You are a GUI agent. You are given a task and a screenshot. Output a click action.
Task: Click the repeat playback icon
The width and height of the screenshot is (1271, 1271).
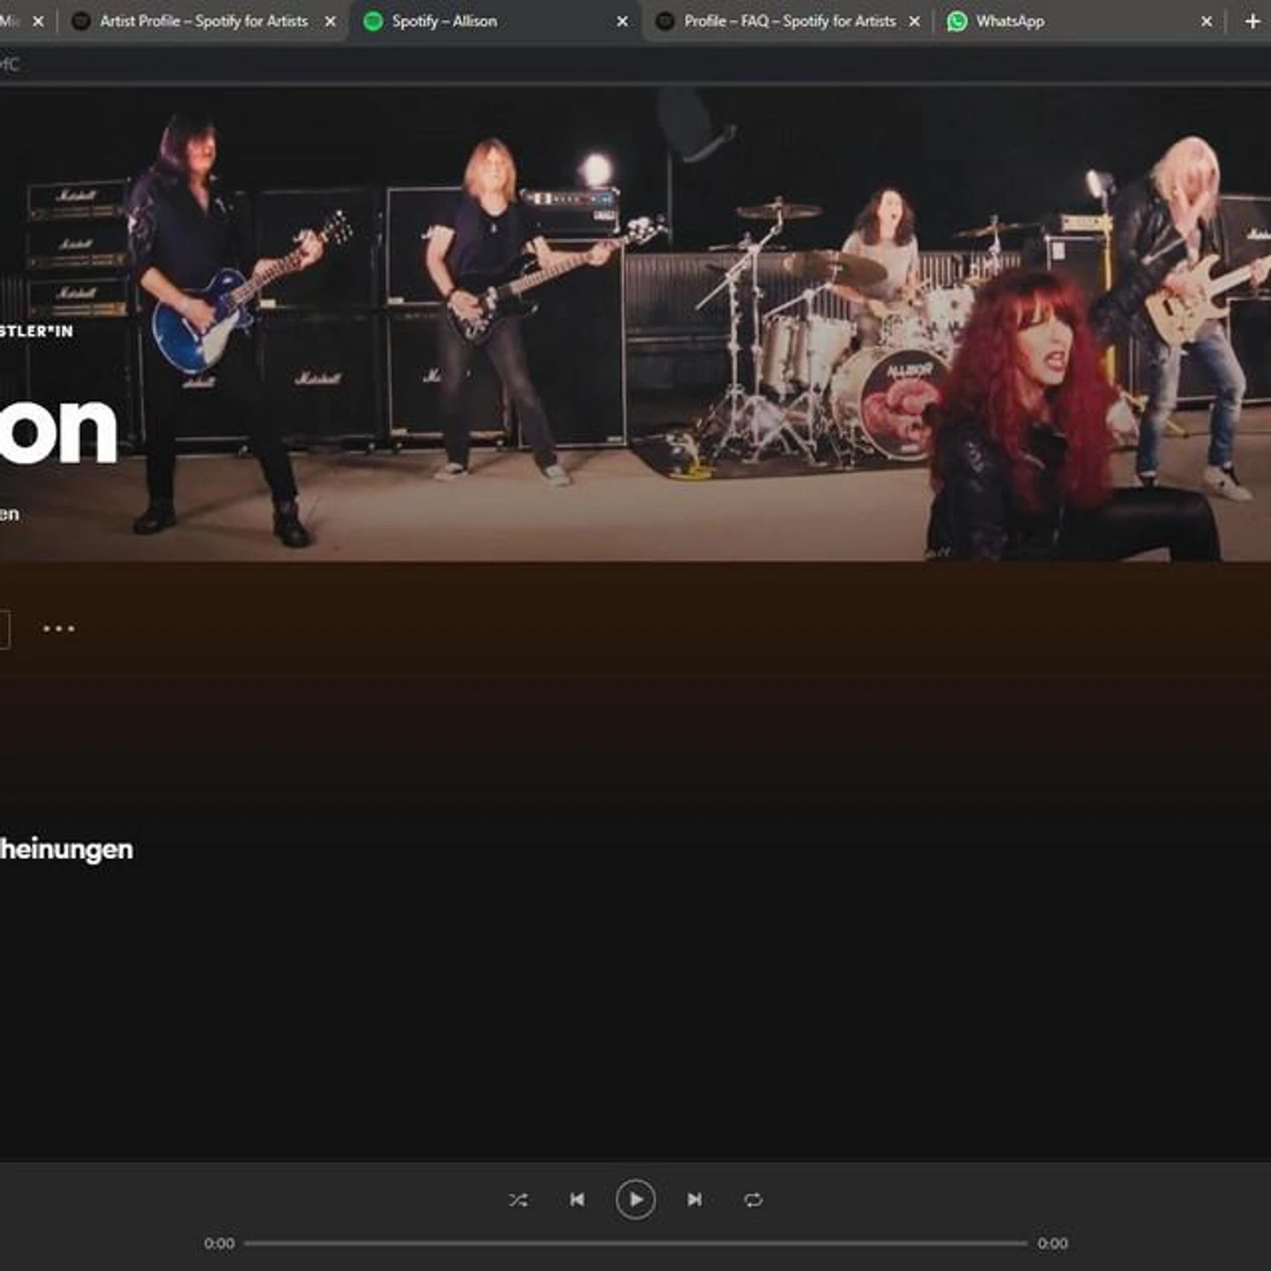click(754, 1199)
